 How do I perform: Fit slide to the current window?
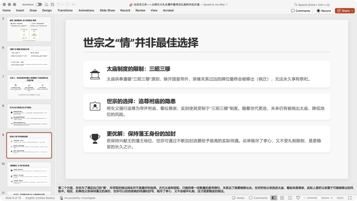coord(350,198)
